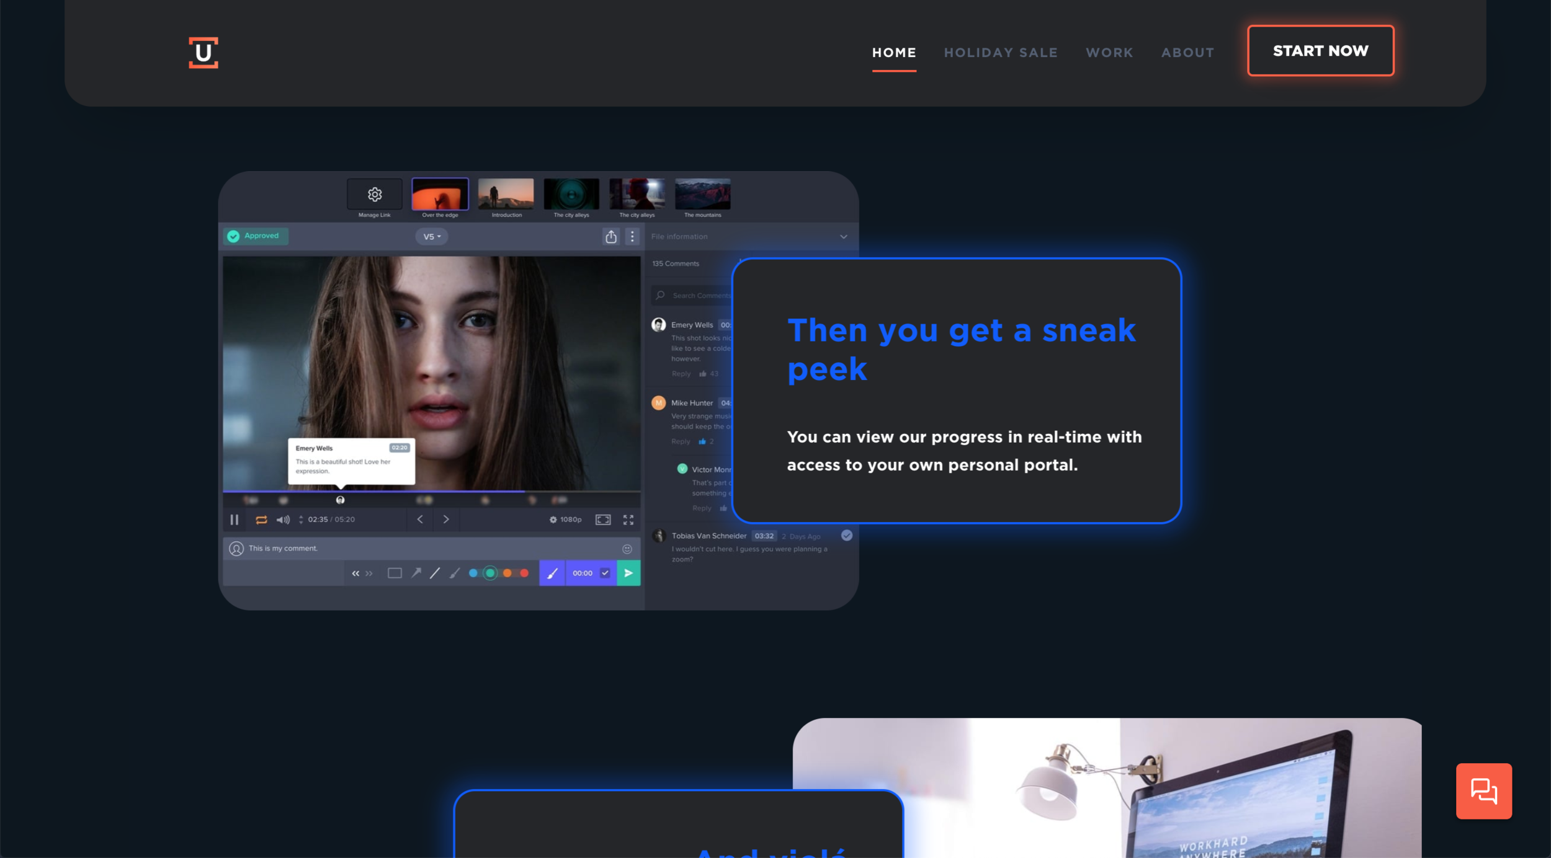Image resolution: width=1551 pixels, height=858 pixels.
Task: Toggle the orange loop icon
Action: pyautogui.click(x=261, y=520)
